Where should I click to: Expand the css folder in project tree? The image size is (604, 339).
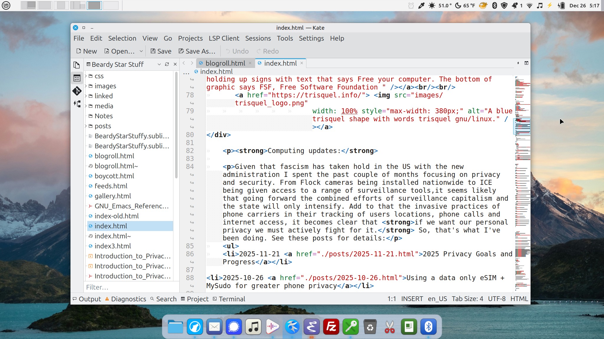pos(86,76)
